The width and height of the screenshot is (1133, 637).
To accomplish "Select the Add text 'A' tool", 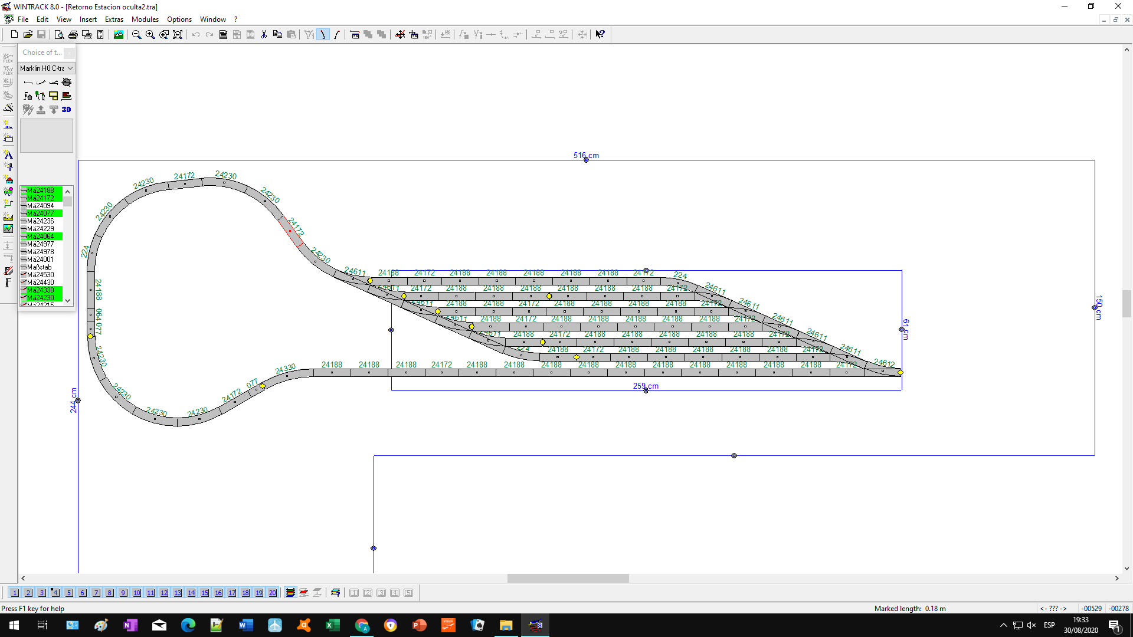I will tap(8, 155).
